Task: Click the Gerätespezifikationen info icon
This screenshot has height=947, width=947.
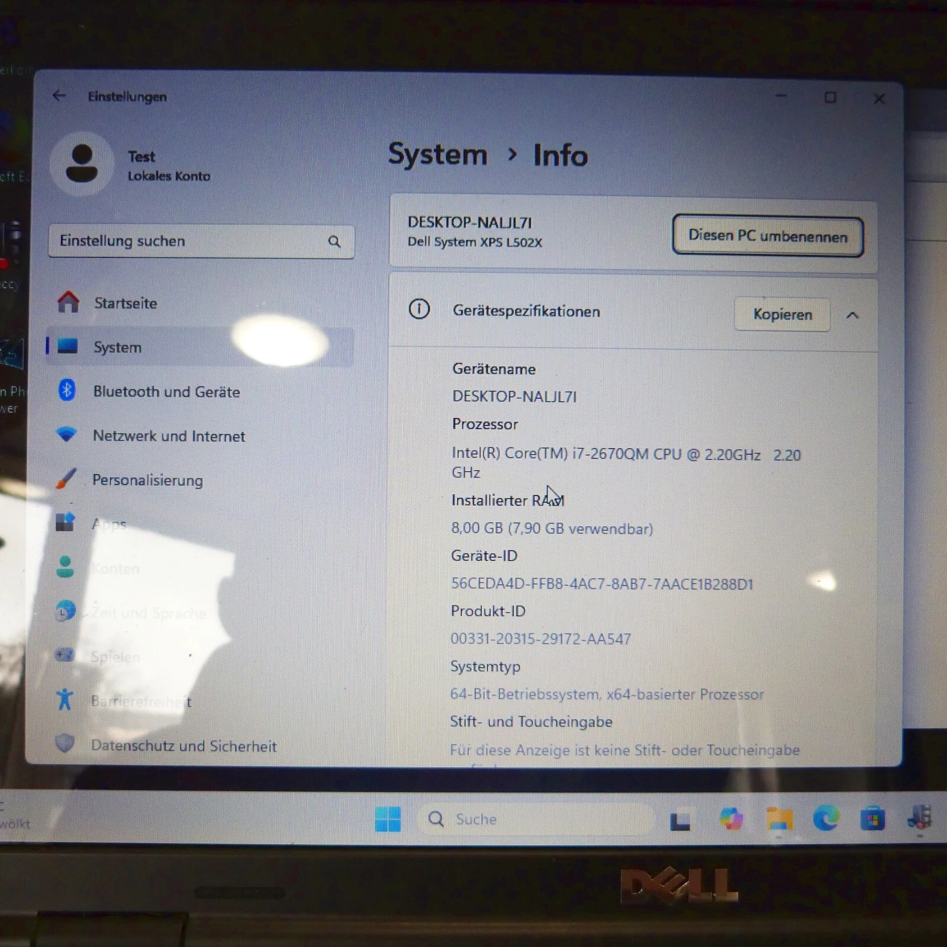Action: [419, 309]
